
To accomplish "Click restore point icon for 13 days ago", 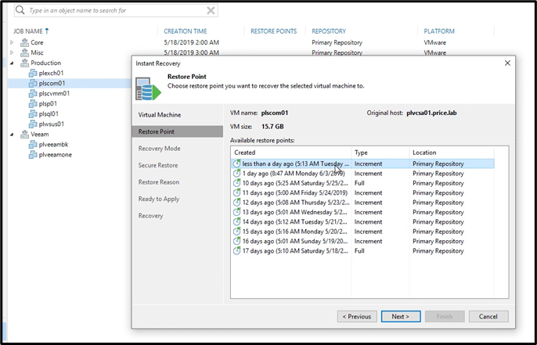I will pyautogui.click(x=236, y=212).
